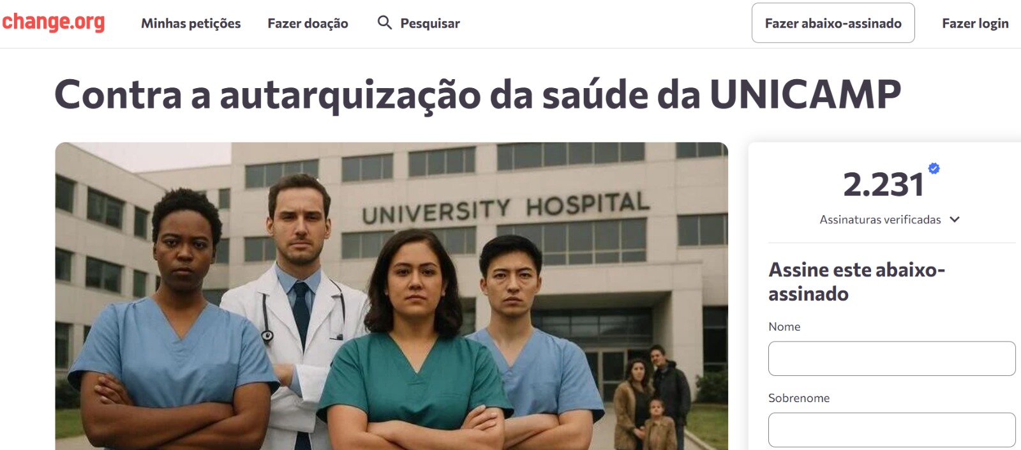The image size is (1021, 450).
Task: Click the Pesquisar search link
Action: (x=430, y=24)
